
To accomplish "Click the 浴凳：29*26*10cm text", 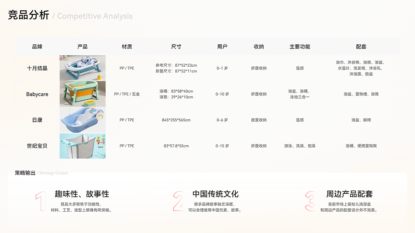I will pyautogui.click(x=176, y=97).
